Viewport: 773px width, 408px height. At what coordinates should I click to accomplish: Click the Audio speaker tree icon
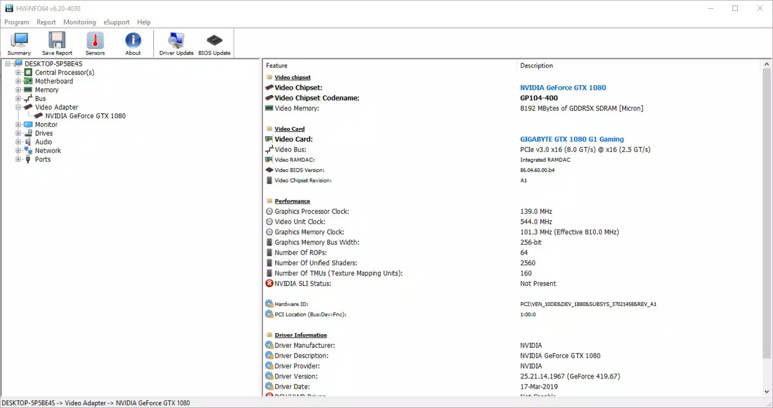click(x=28, y=142)
